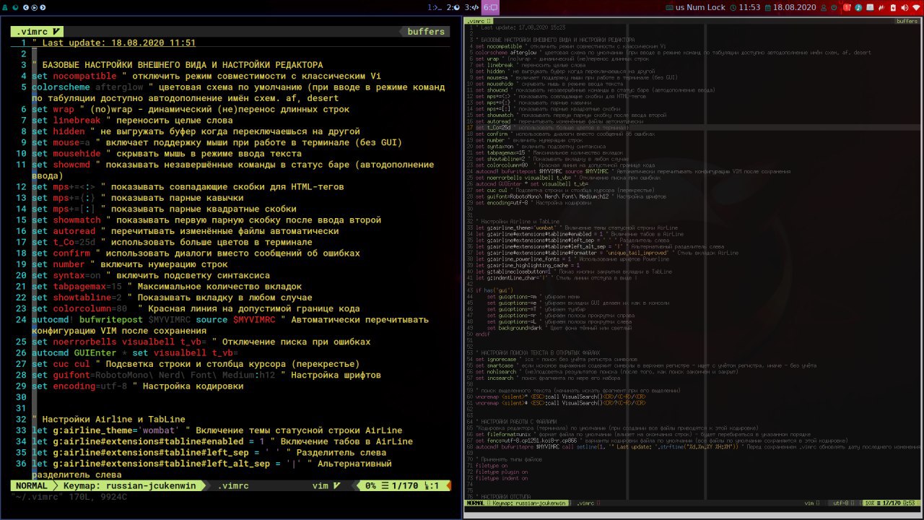Click the play media button in top bar
The width and height of the screenshot is (924, 520).
[34, 7]
